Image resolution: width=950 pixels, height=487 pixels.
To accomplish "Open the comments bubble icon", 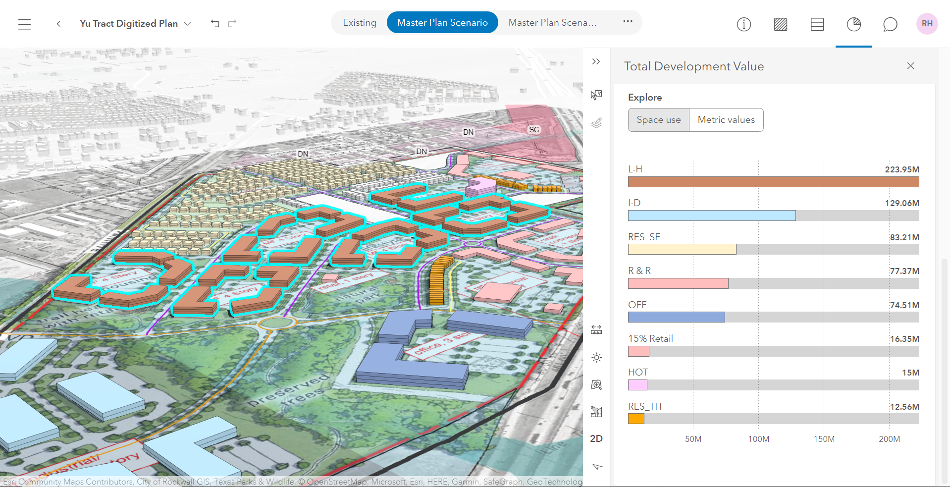I will click(890, 24).
